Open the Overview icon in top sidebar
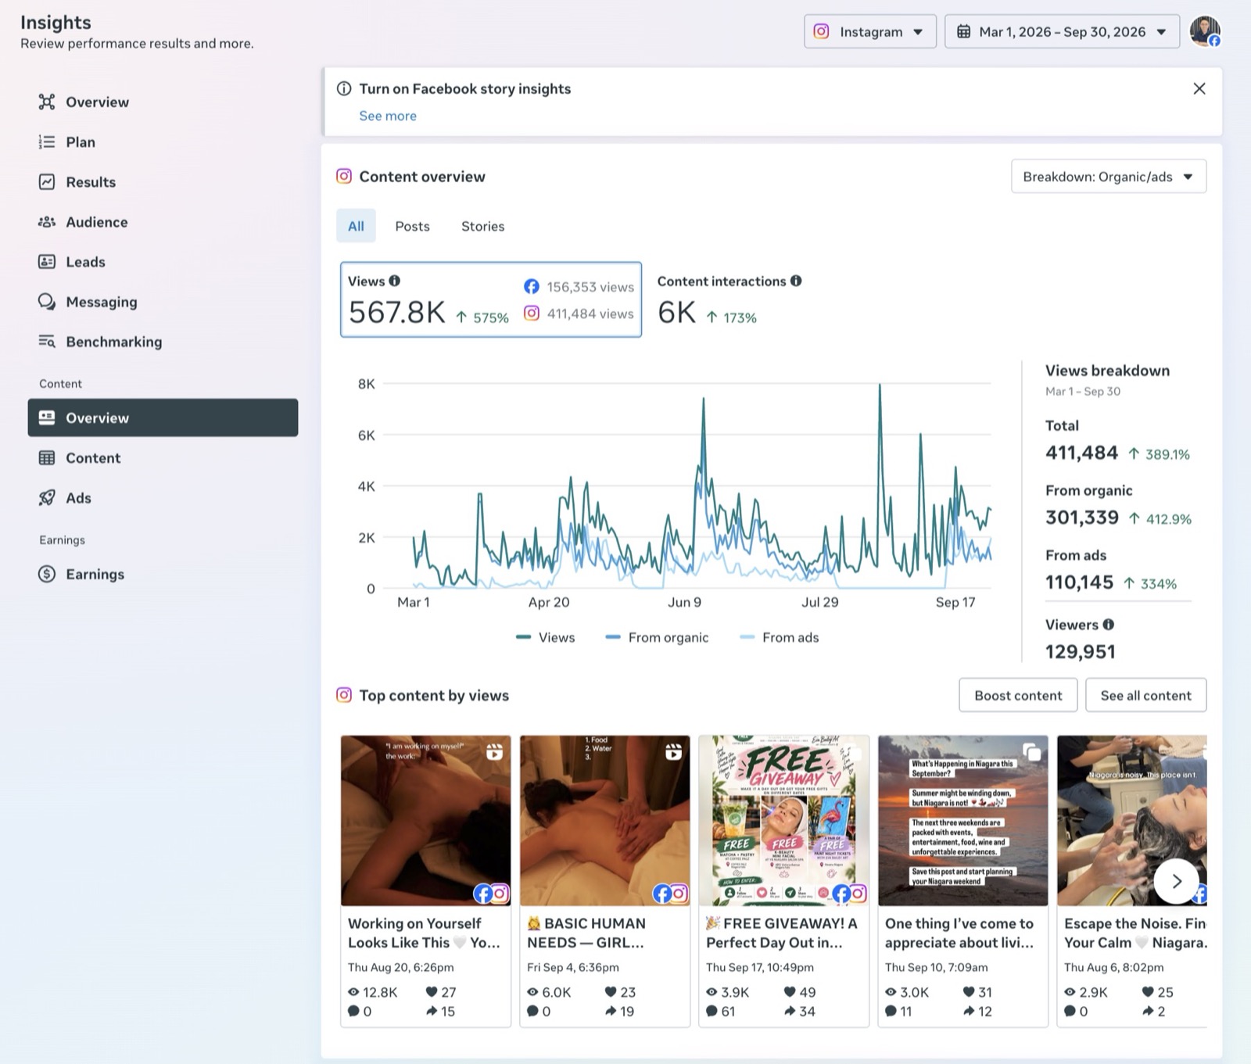This screenshot has width=1251, height=1064. point(47,102)
